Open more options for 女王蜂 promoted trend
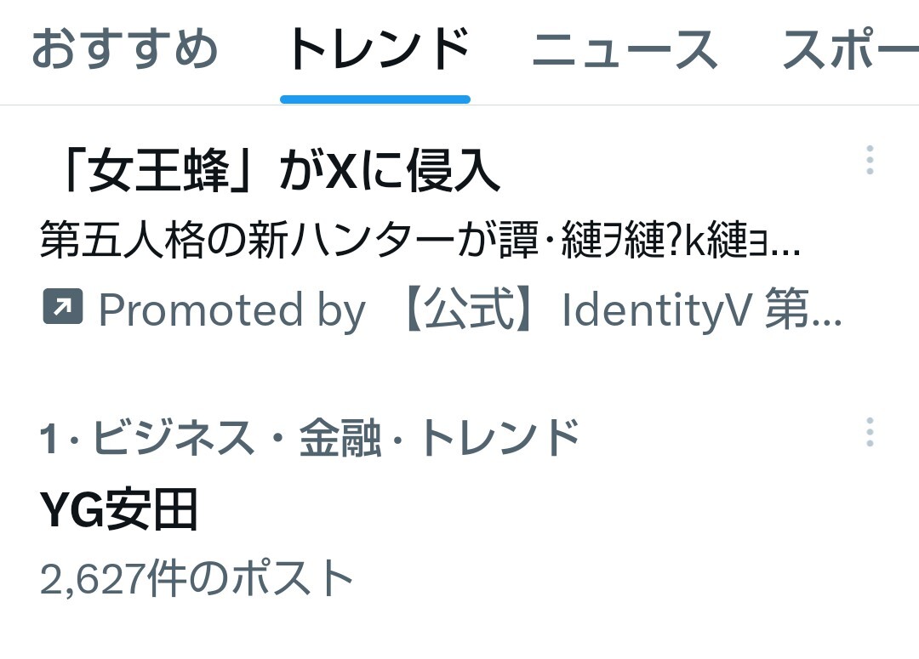Image resolution: width=919 pixels, height=659 pixels. (870, 159)
